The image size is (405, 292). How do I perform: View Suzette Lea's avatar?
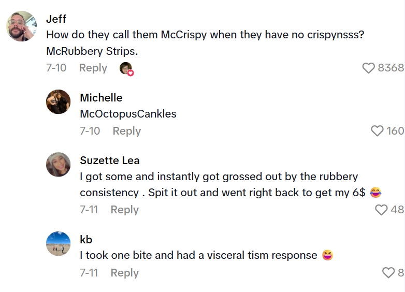pos(58,165)
